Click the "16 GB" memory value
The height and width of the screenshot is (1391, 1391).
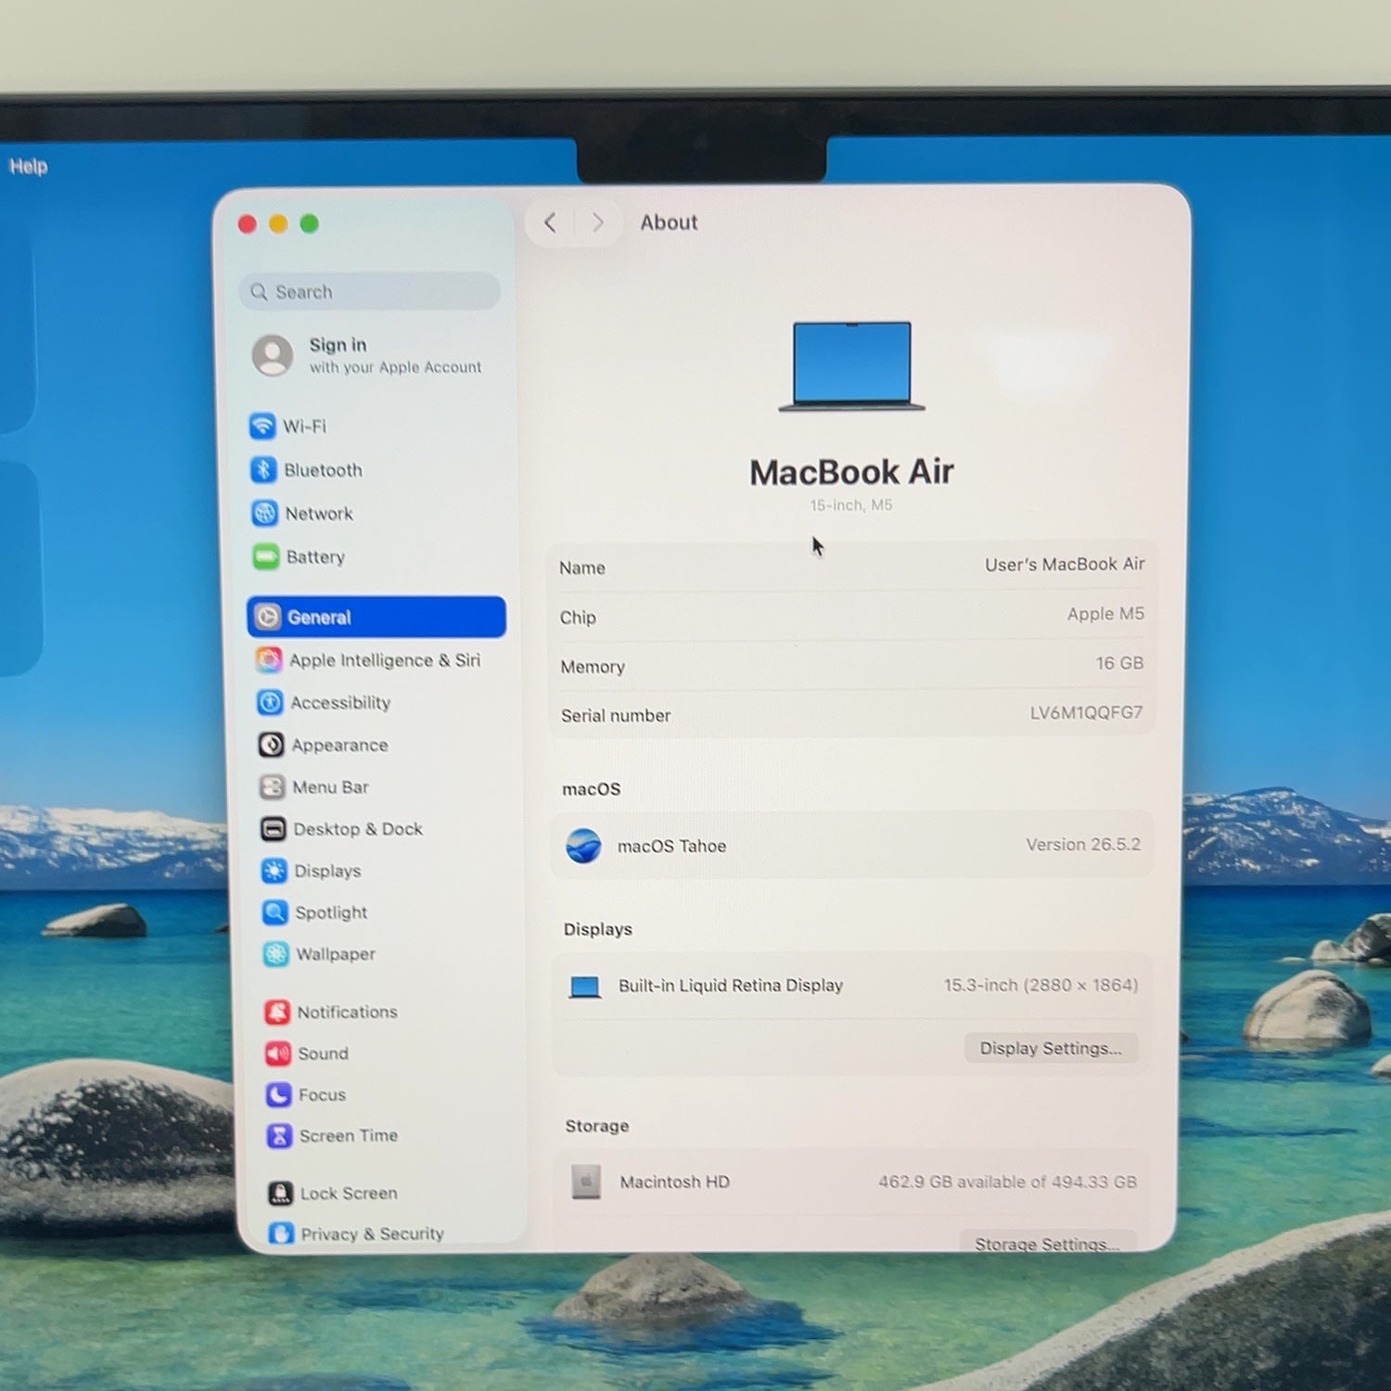coord(1119,663)
